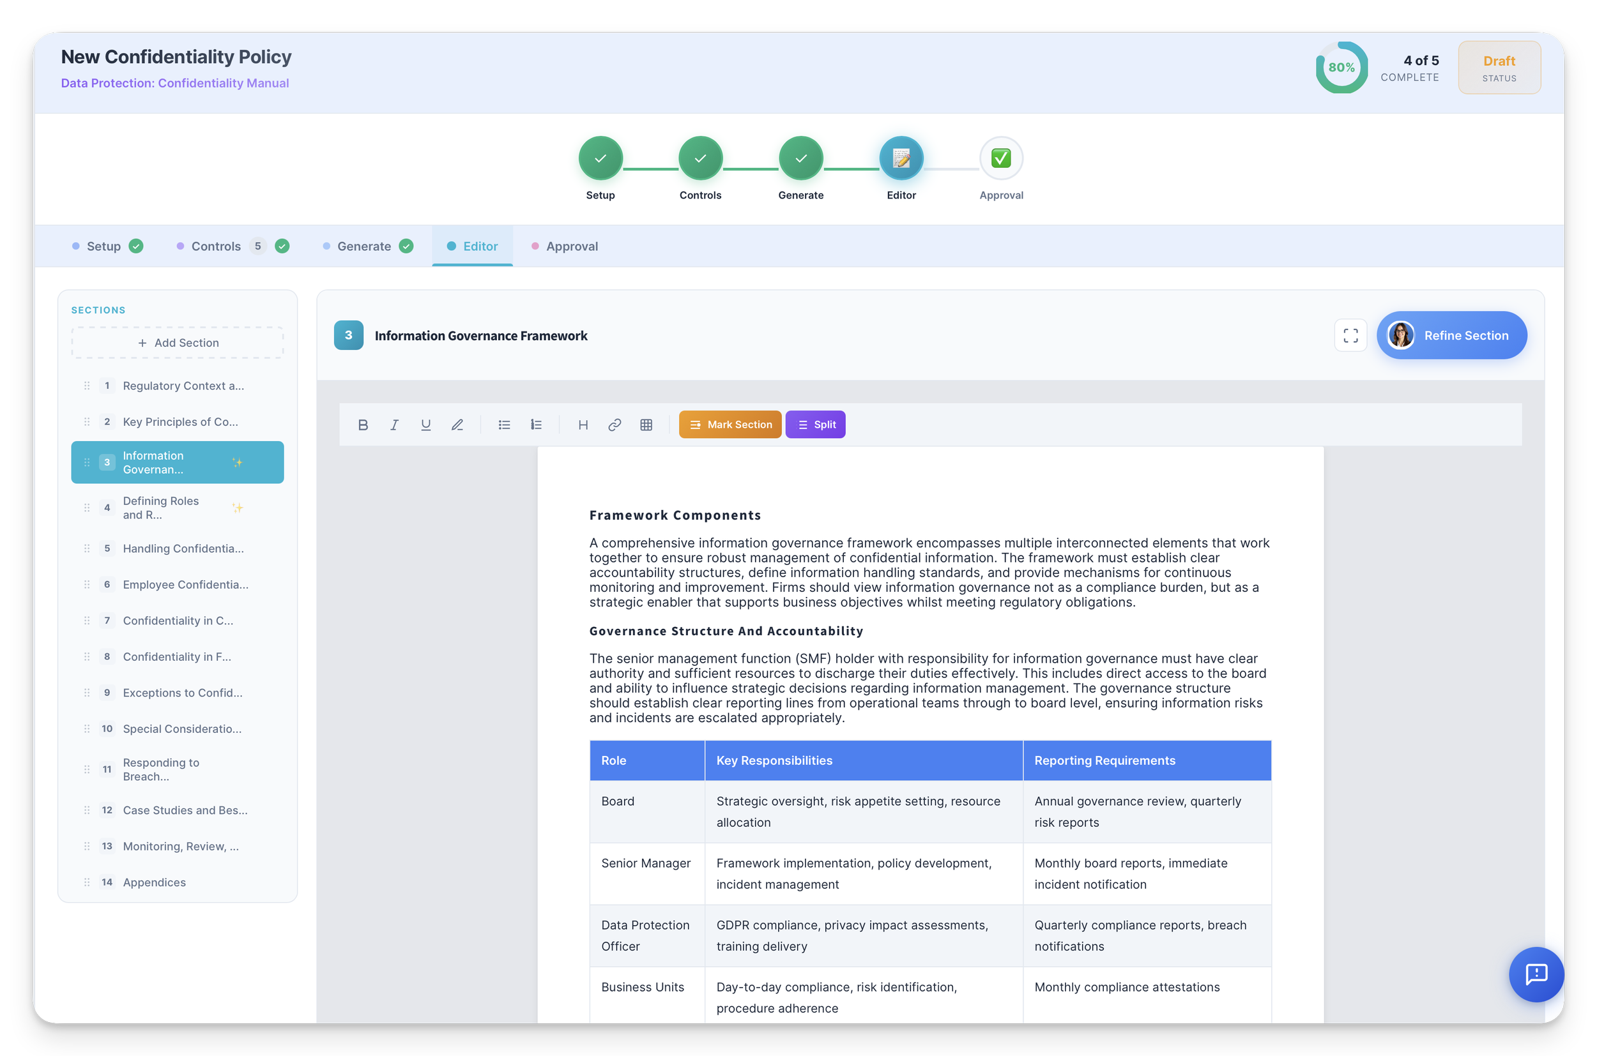
Task: Expand section 3 to fullscreen view
Action: 1350,335
